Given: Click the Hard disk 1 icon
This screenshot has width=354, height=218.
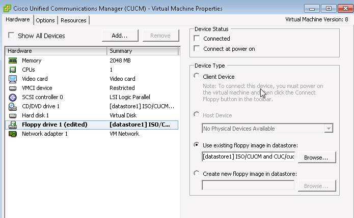Looking at the screenshot, I should click(13, 115).
